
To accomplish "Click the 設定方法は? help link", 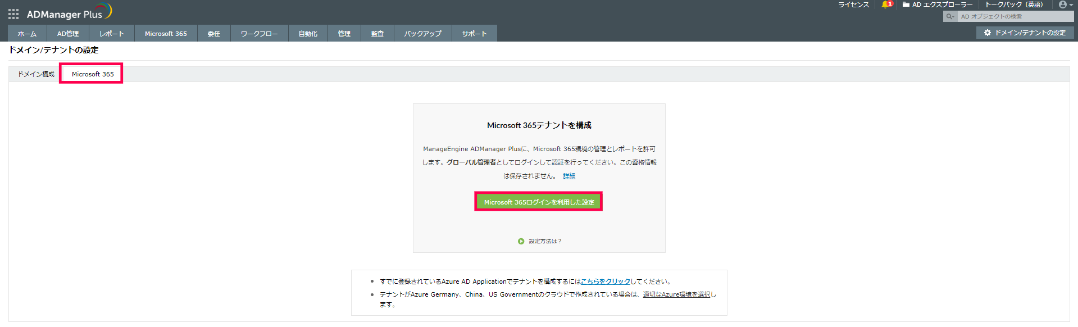I will pyautogui.click(x=545, y=241).
